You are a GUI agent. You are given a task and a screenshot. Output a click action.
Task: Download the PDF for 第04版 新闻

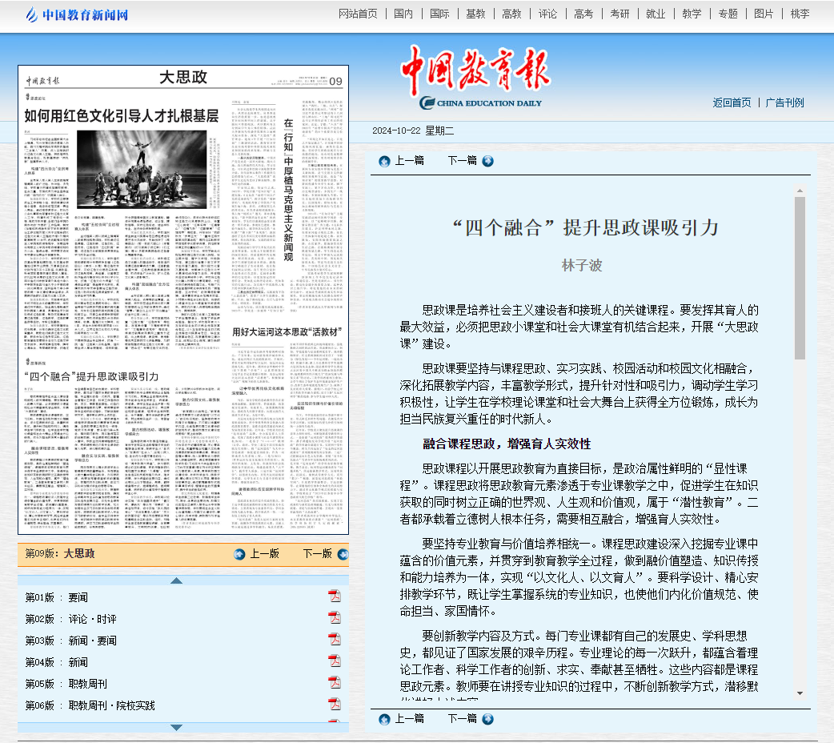coord(334,661)
